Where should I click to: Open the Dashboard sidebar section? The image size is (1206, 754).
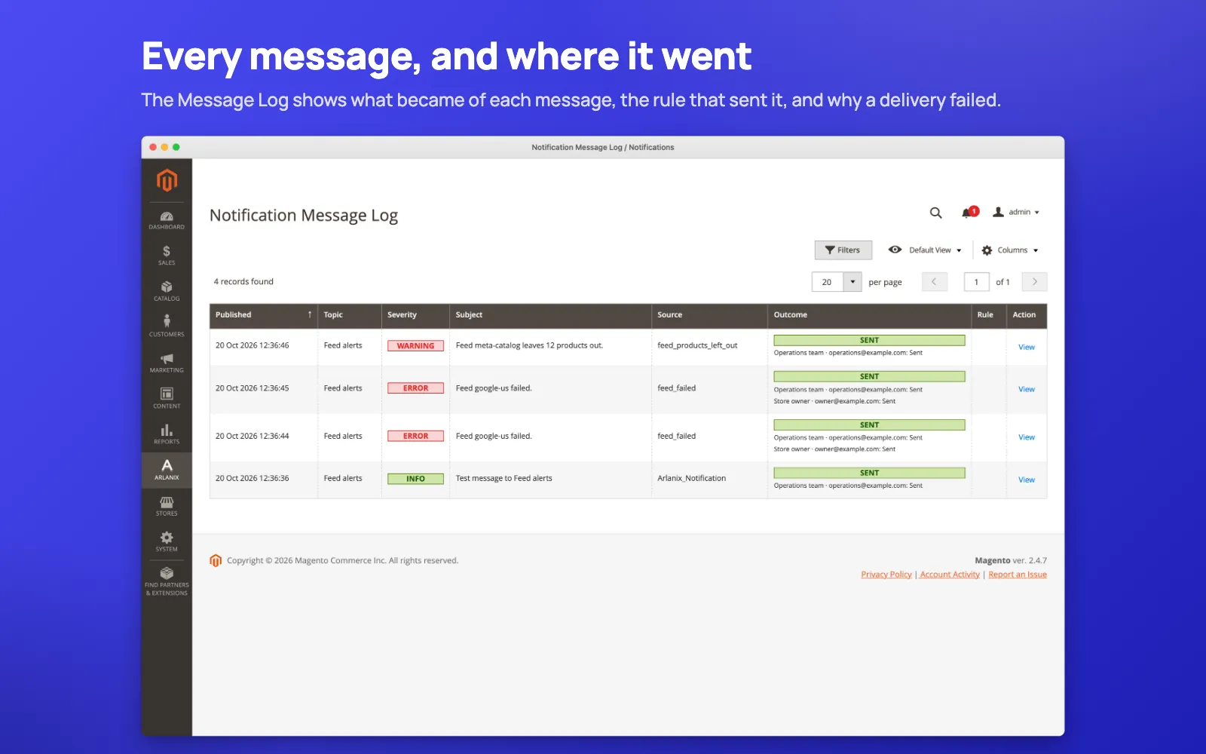click(167, 220)
